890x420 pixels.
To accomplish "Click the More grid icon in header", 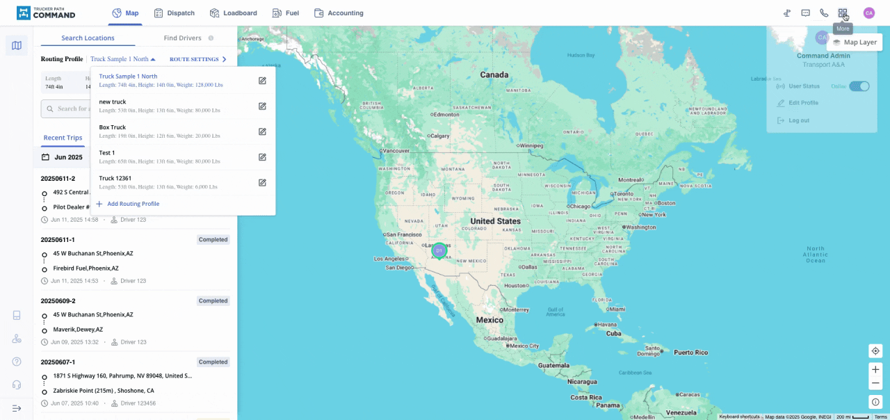I will click(843, 13).
